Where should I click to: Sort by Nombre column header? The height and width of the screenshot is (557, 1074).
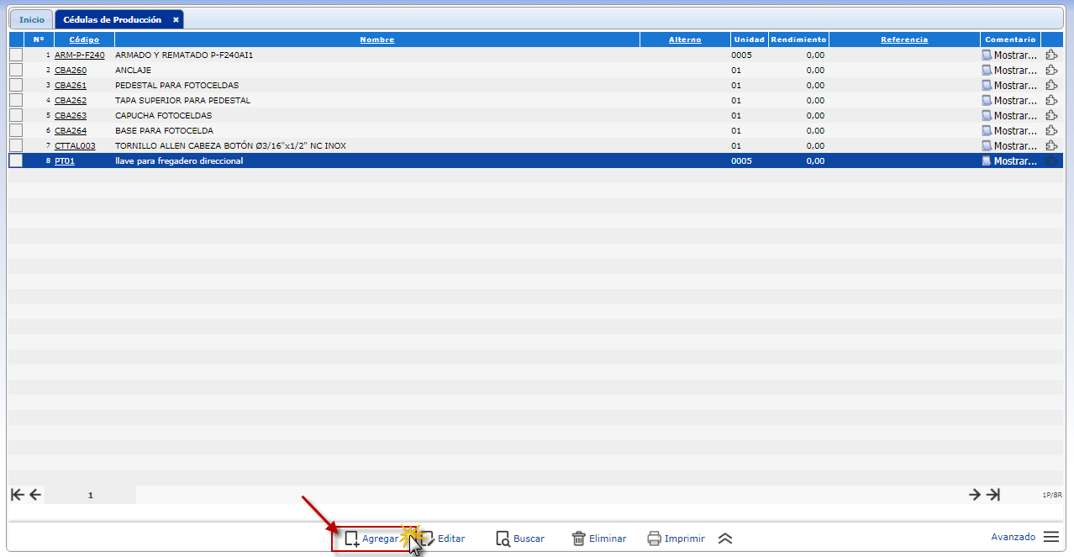[x=377, y=39]
